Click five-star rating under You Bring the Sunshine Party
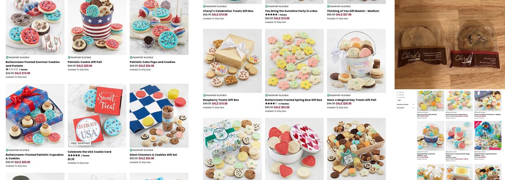Viewport: 505px width, 180px height. point(271,15)
